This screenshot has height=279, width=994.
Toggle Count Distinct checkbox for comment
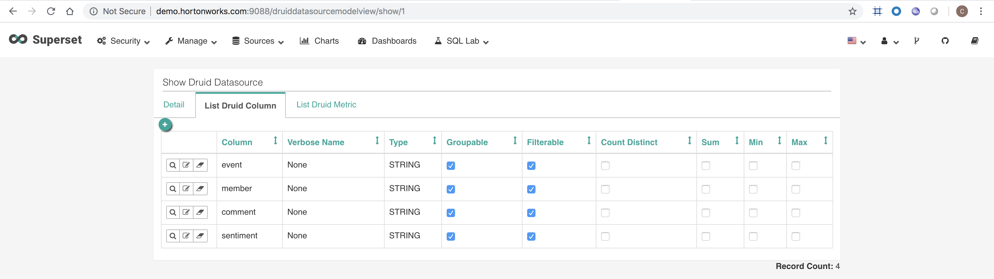[605, 213]
